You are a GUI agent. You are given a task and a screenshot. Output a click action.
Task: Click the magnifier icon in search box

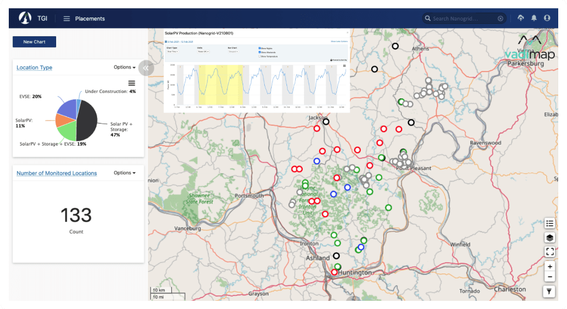pyautogui.click(x=428, y=18)
